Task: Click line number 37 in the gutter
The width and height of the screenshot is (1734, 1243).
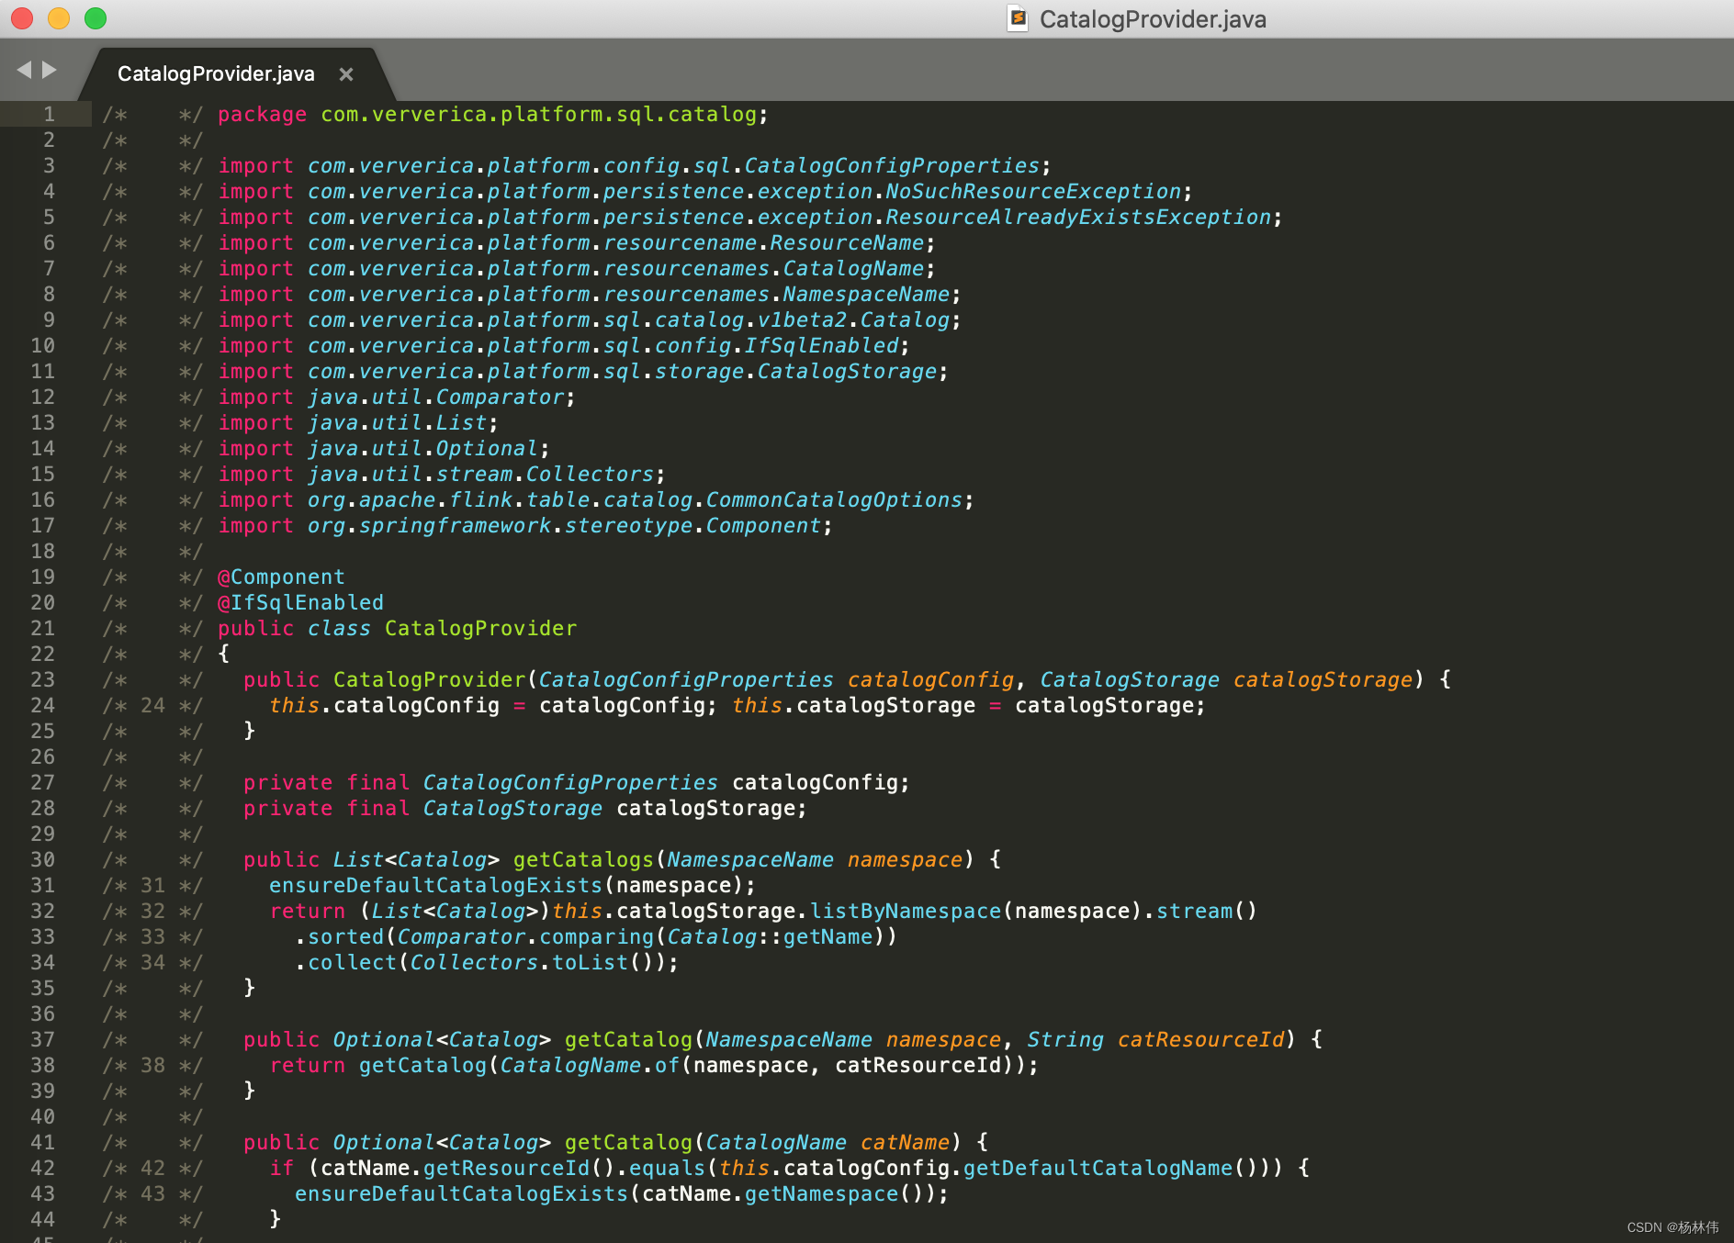Action: pos(43,1040)
